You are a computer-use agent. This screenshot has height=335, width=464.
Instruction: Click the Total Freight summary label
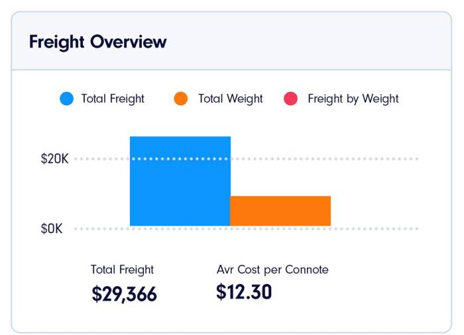tap(122, 269)
